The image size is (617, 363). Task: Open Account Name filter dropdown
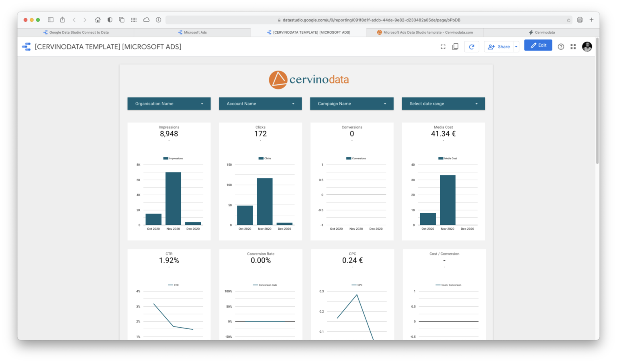click(260, 104)
